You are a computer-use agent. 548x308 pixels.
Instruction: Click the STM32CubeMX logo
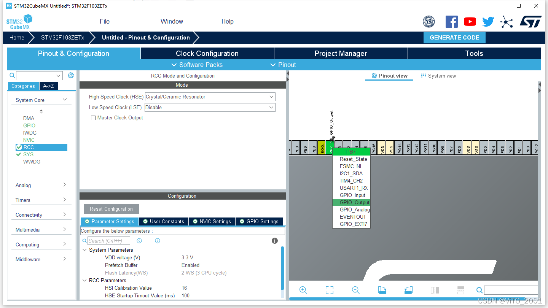(x=19, y=22)
